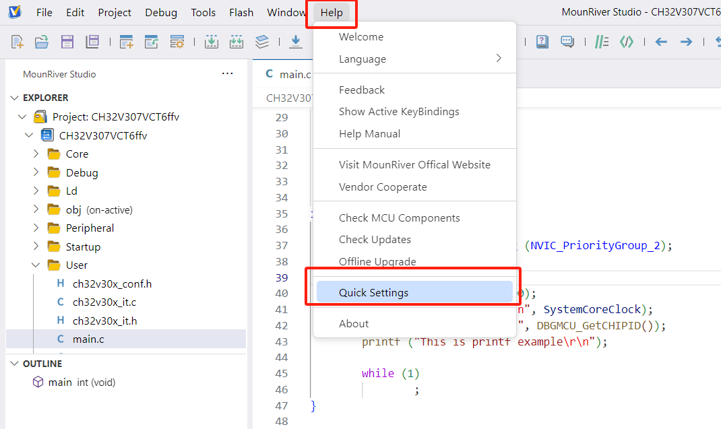The width and height of the screenshot is (721, 429).
Task: Open the Flash menu
Action: [x=241, y=12]
